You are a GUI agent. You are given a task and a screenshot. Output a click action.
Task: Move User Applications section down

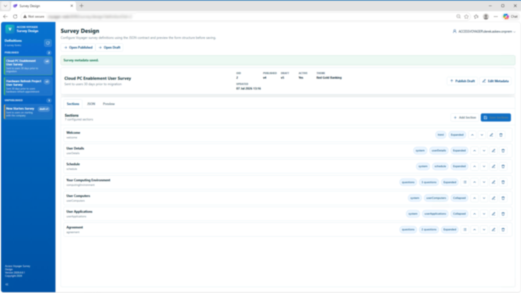[x=484, y=214]
